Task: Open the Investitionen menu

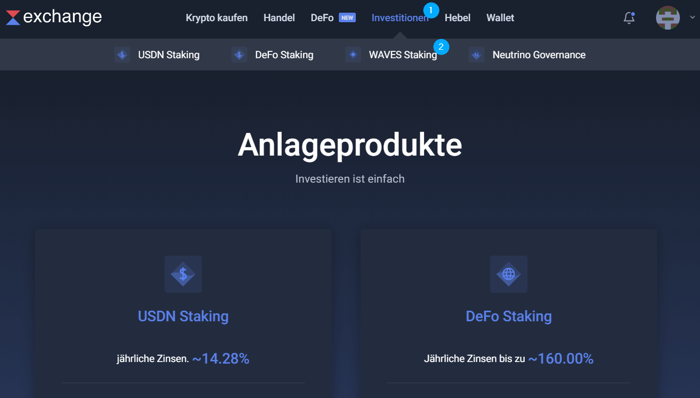Action: point(400,18)
